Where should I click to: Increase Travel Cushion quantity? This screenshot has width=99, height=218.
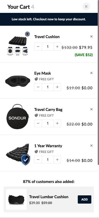point(57,47)
